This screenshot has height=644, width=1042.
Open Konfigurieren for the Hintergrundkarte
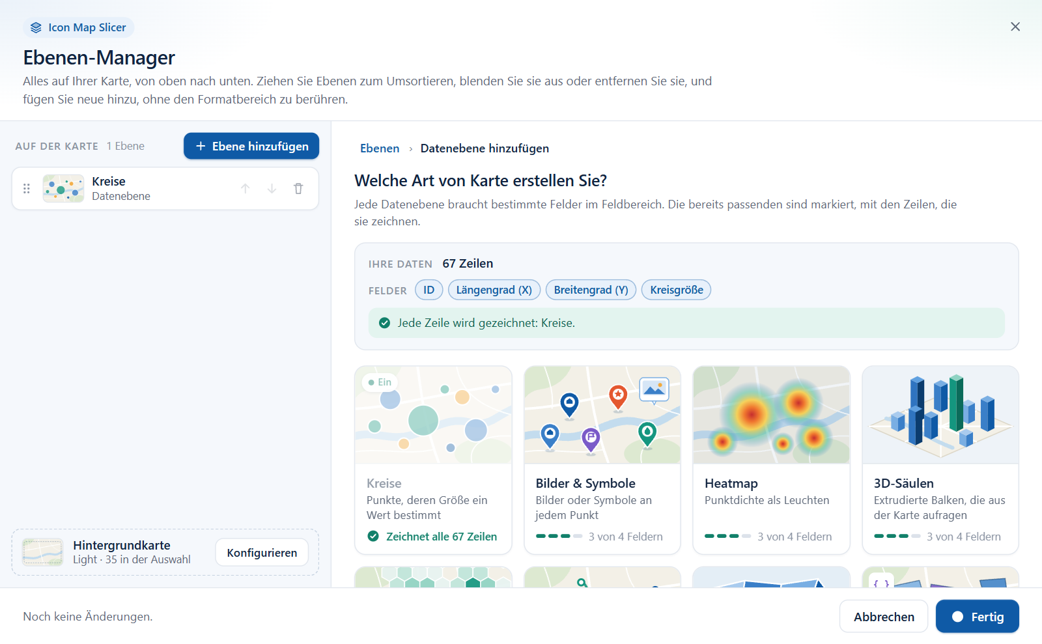click(262, 552)
